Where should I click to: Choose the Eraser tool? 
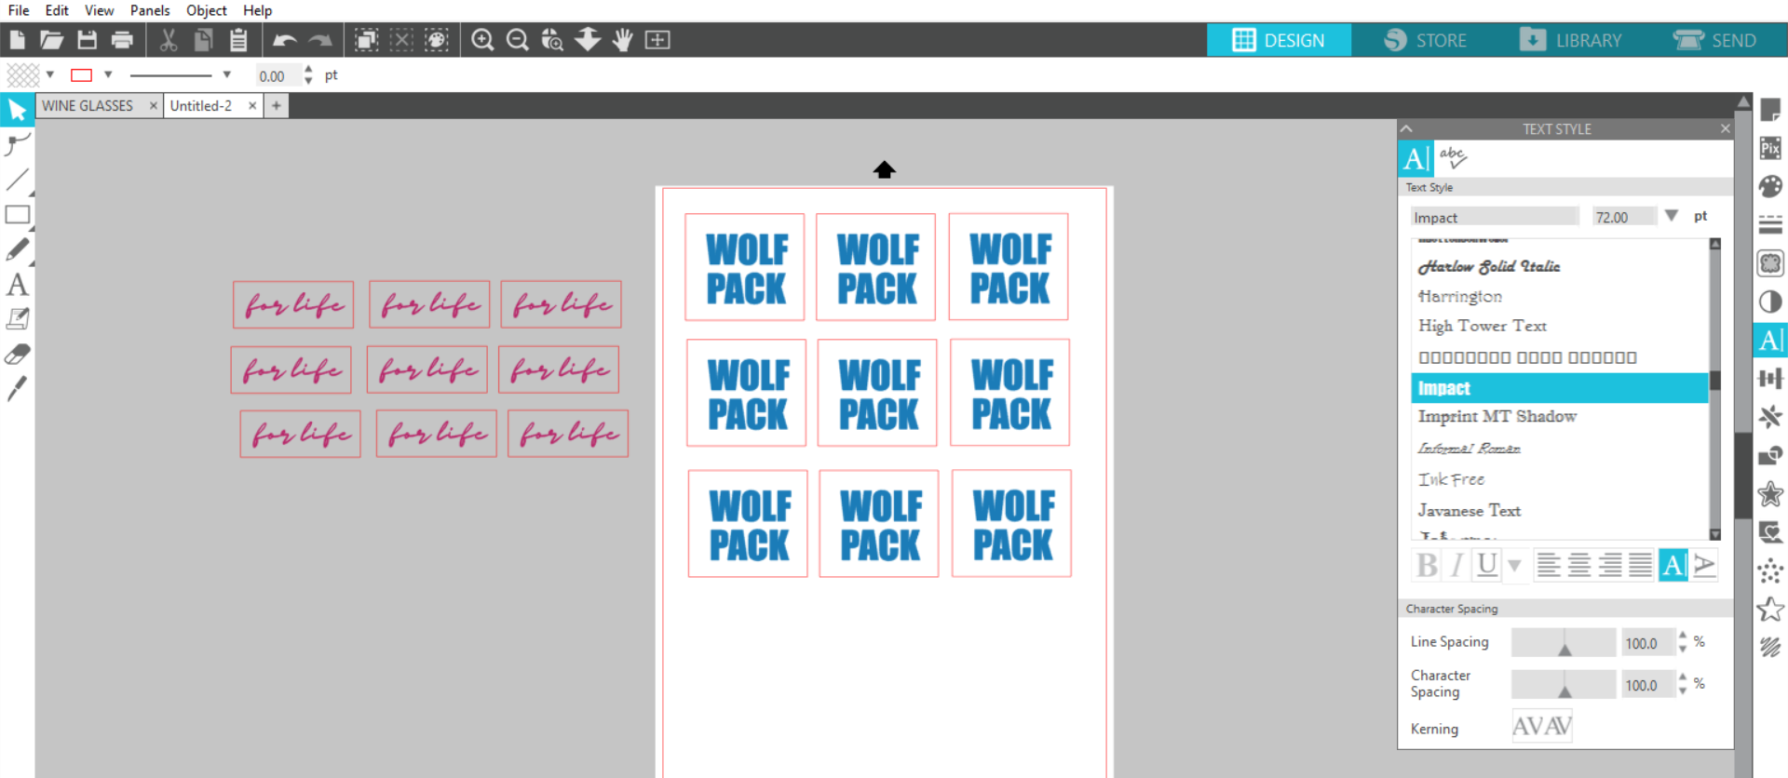17,355
